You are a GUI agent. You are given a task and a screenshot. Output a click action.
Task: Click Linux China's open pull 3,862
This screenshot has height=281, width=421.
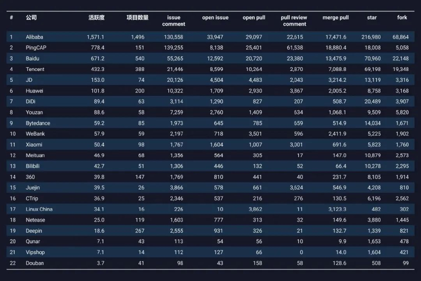pos(255,209)
